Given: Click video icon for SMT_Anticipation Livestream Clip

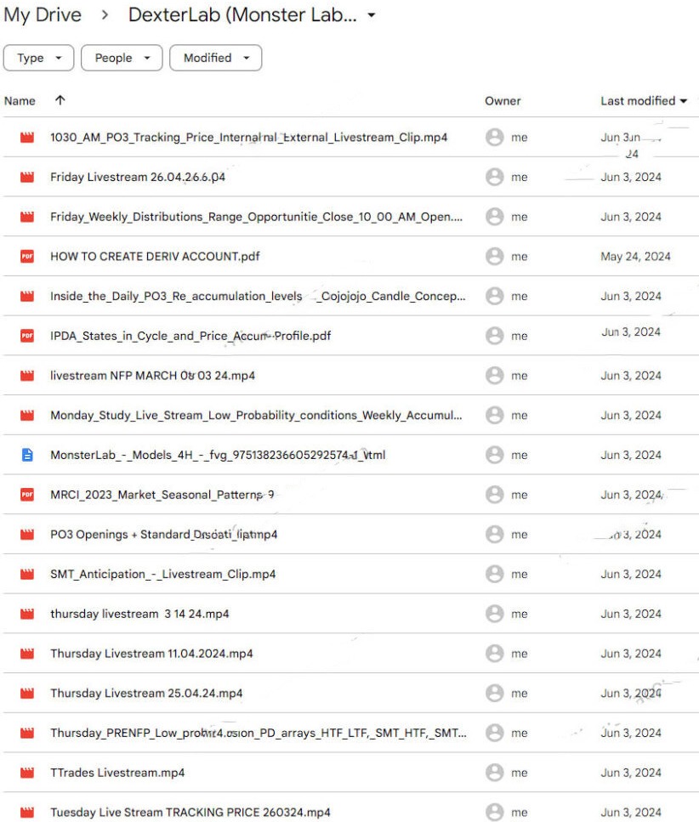Looking at the screenshot, I should [27, 575].
